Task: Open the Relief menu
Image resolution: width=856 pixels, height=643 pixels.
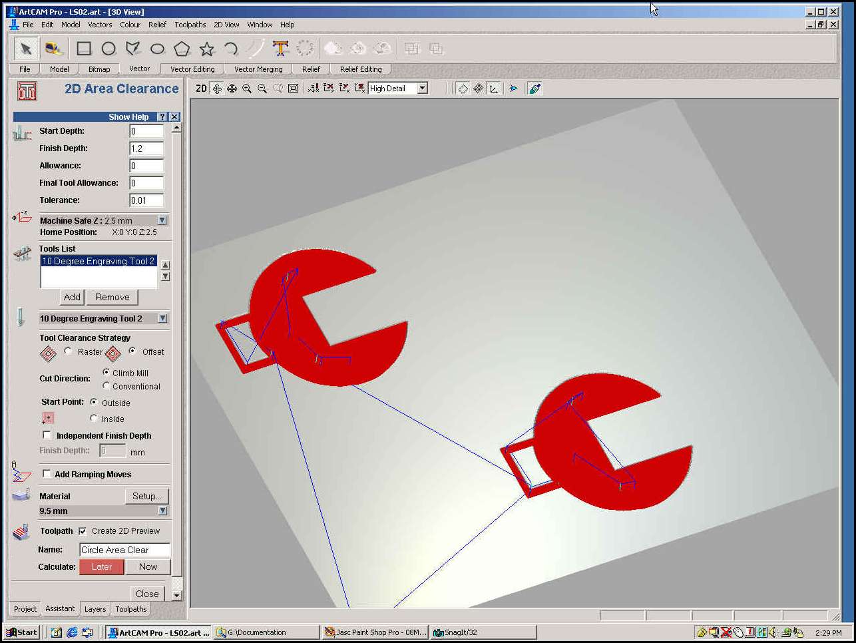Action: [157, 25]
